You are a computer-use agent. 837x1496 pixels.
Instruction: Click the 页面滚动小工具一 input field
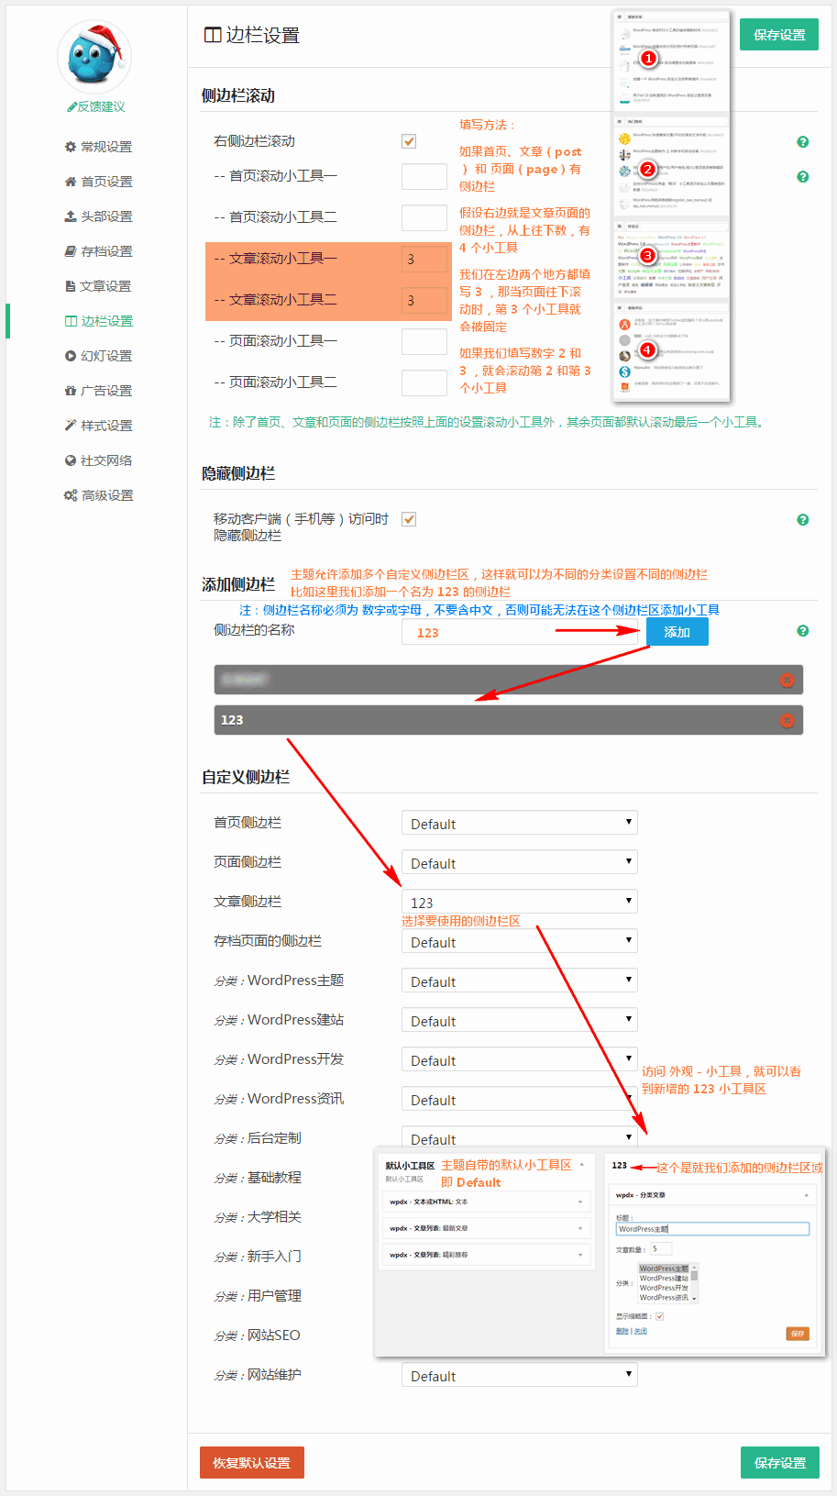tap(424, 341)
